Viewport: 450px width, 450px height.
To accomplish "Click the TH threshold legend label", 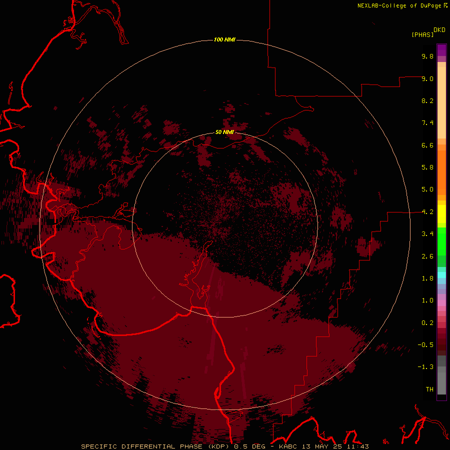I will tap(429, 389).
